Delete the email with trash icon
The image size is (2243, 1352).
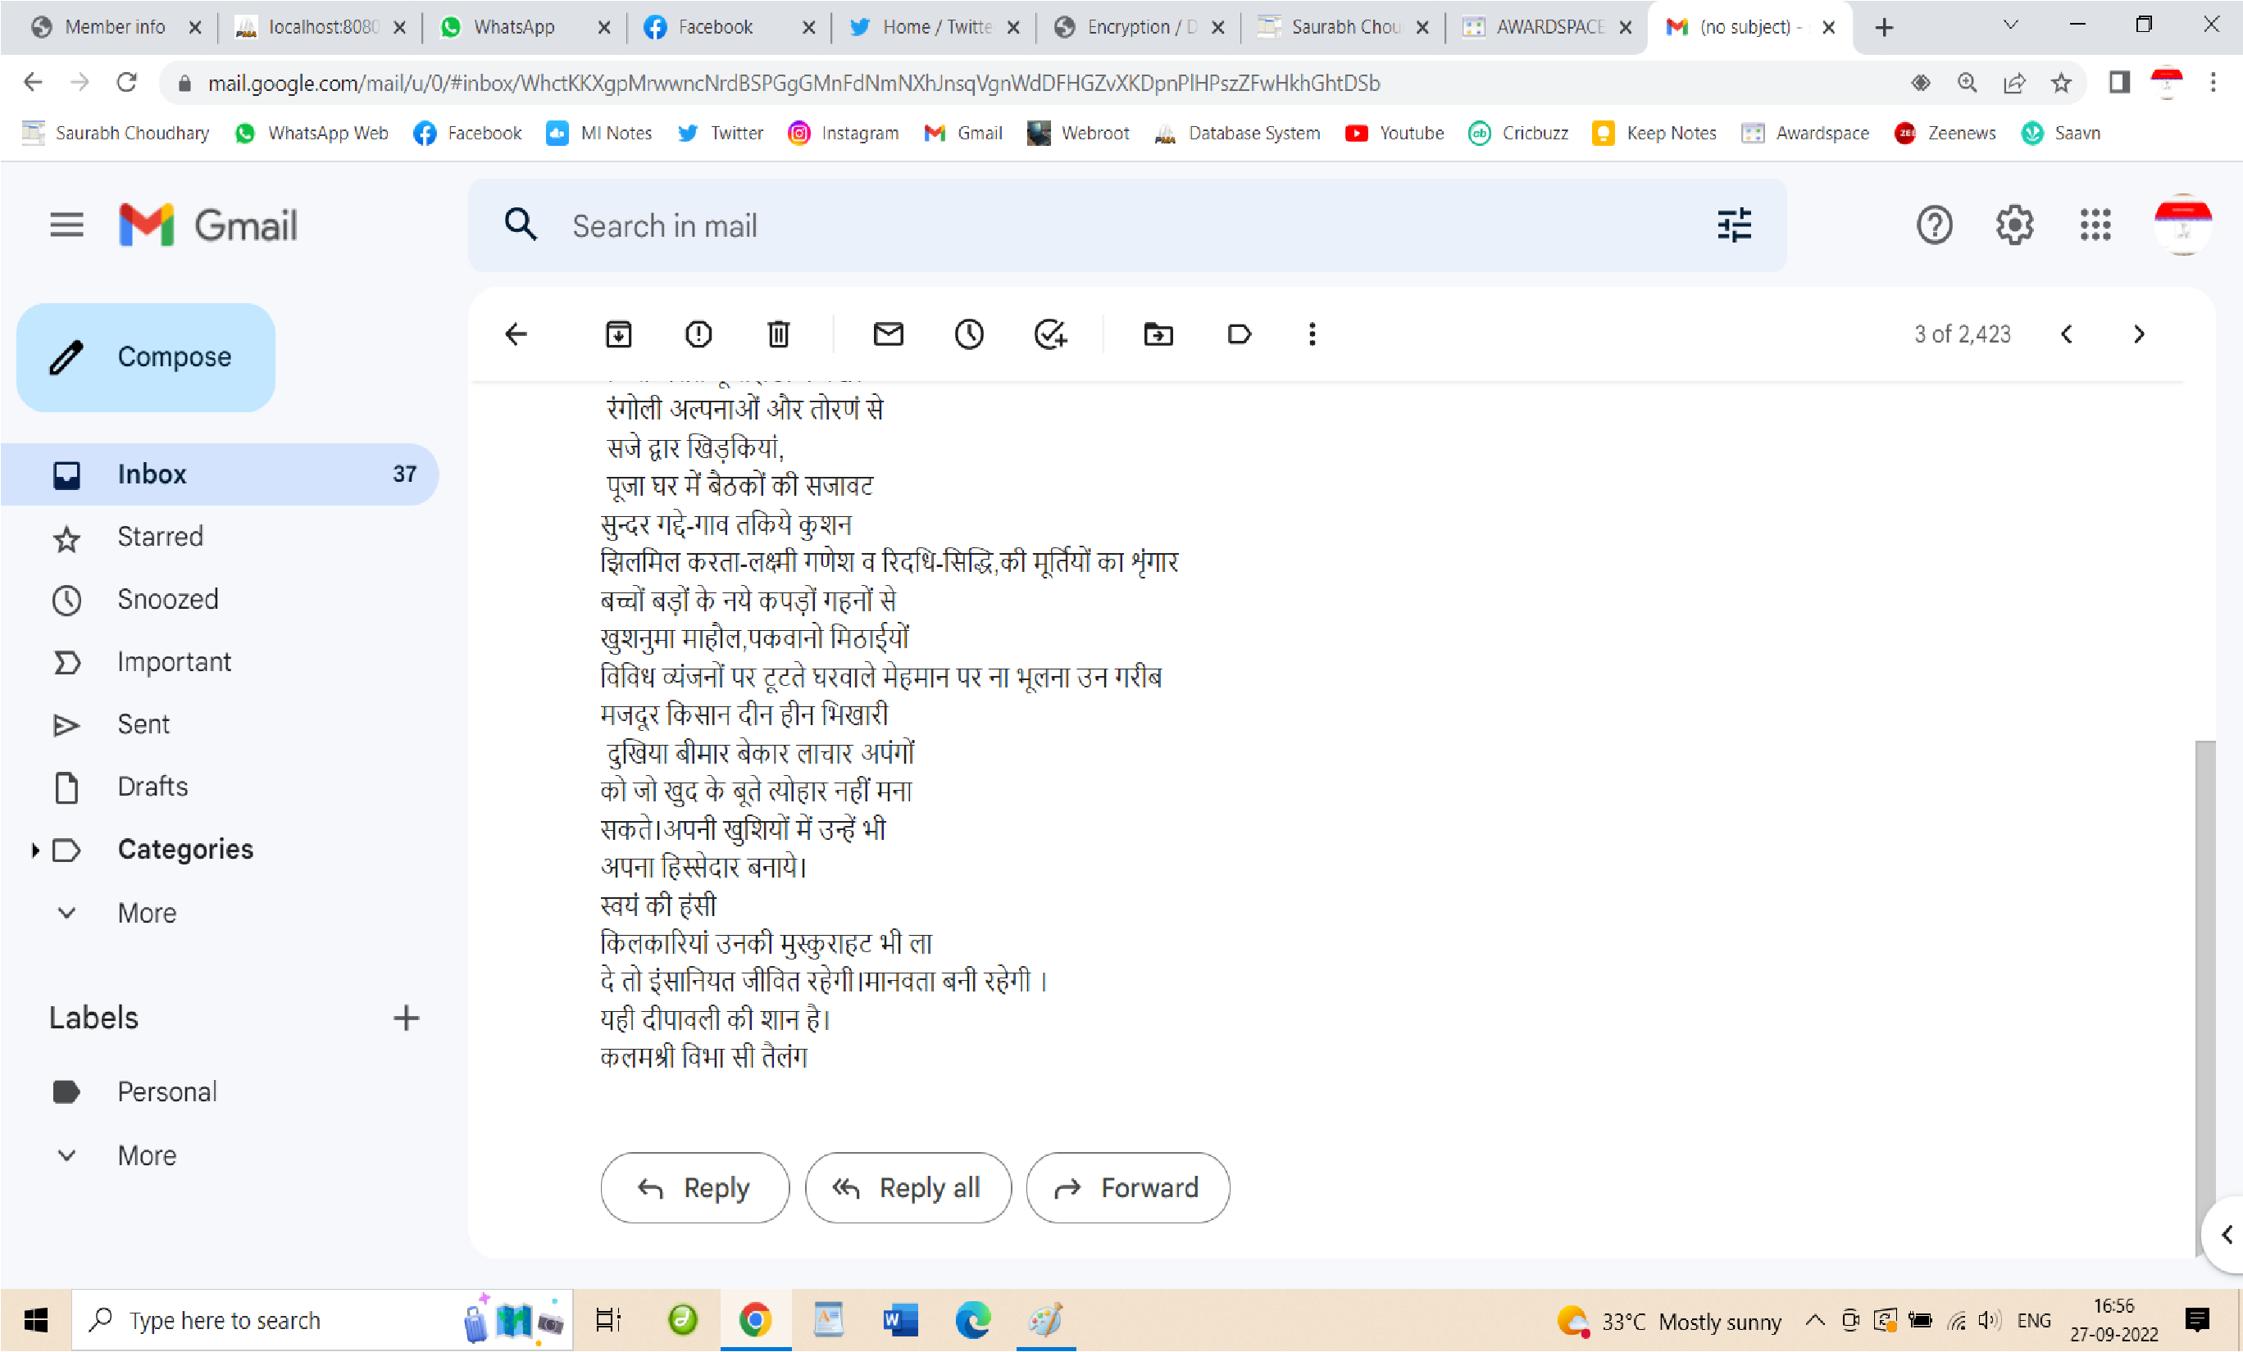[778, 334]
